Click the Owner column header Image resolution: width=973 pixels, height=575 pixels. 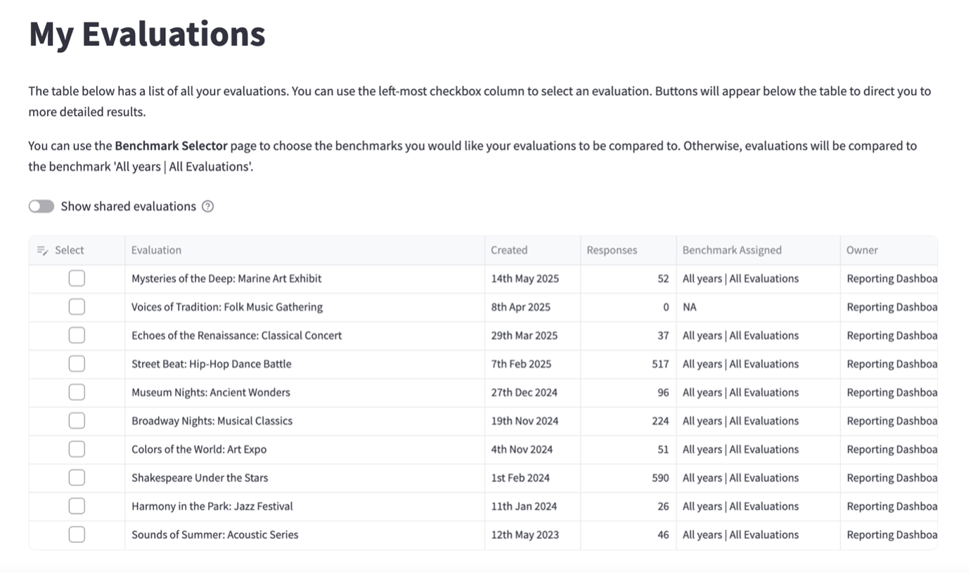862,250
